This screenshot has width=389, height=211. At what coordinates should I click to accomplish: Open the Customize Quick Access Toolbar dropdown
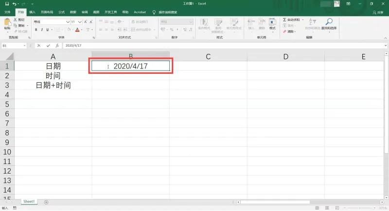coord(32,4)
